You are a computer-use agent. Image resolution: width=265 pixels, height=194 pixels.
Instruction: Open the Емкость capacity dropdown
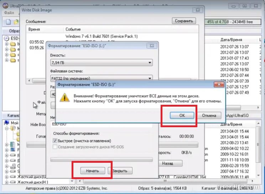point(102,63)
